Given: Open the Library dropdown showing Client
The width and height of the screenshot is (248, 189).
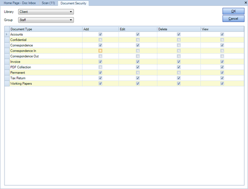Looking at the screenshot, I should click(x=46, y=12).
